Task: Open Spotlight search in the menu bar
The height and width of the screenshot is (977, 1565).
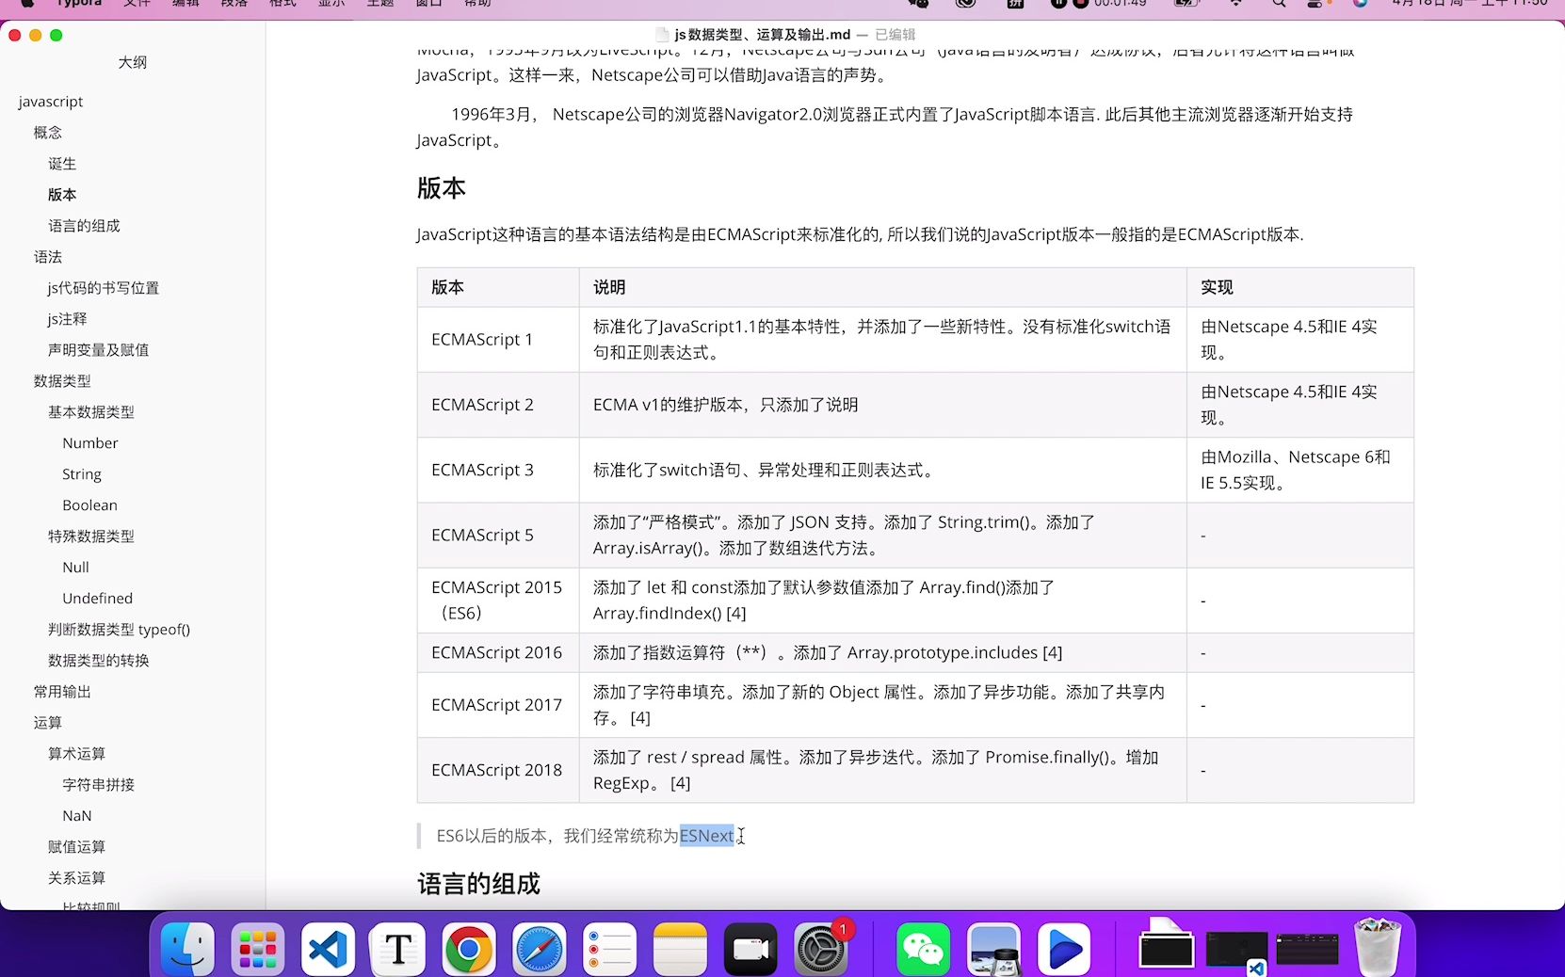Action: [1277, 4]
